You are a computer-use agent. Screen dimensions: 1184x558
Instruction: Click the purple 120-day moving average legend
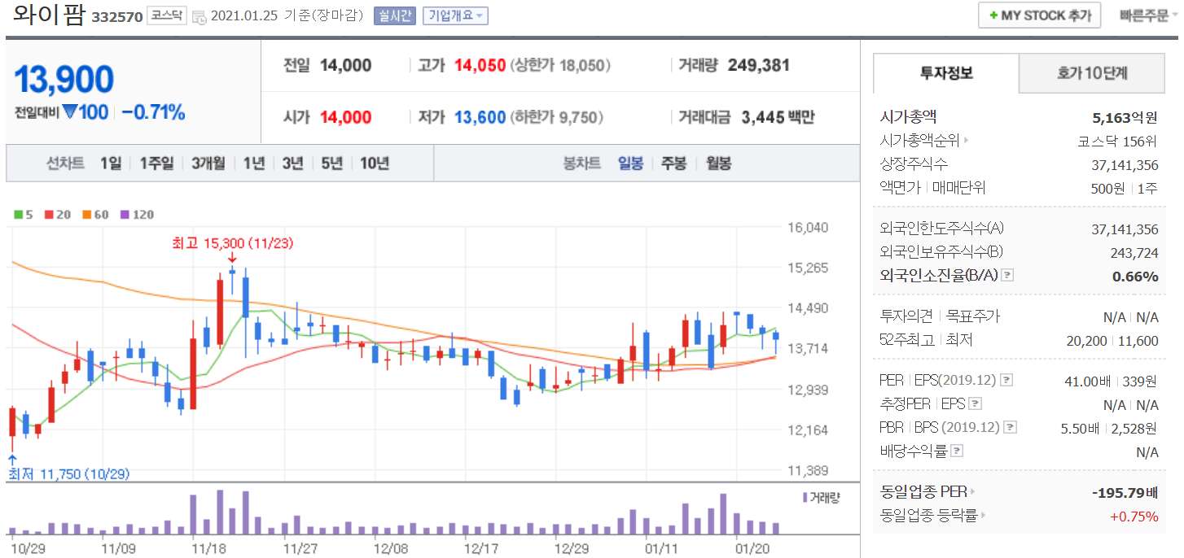137,215
